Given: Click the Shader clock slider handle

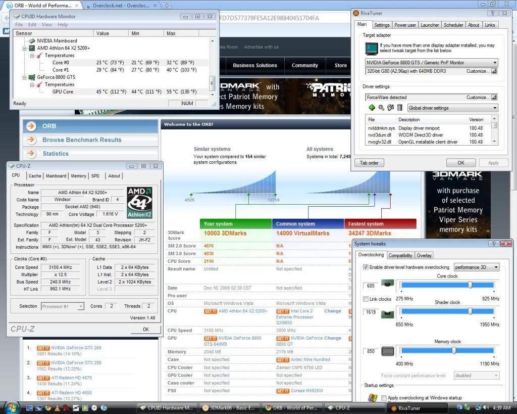Looking at the screenshot, I should tap(470, 311).
